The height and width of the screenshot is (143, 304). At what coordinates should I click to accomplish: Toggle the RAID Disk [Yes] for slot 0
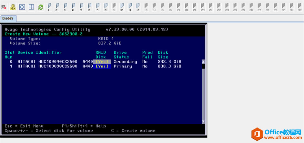pyautogui.click(x=102, y=62)
